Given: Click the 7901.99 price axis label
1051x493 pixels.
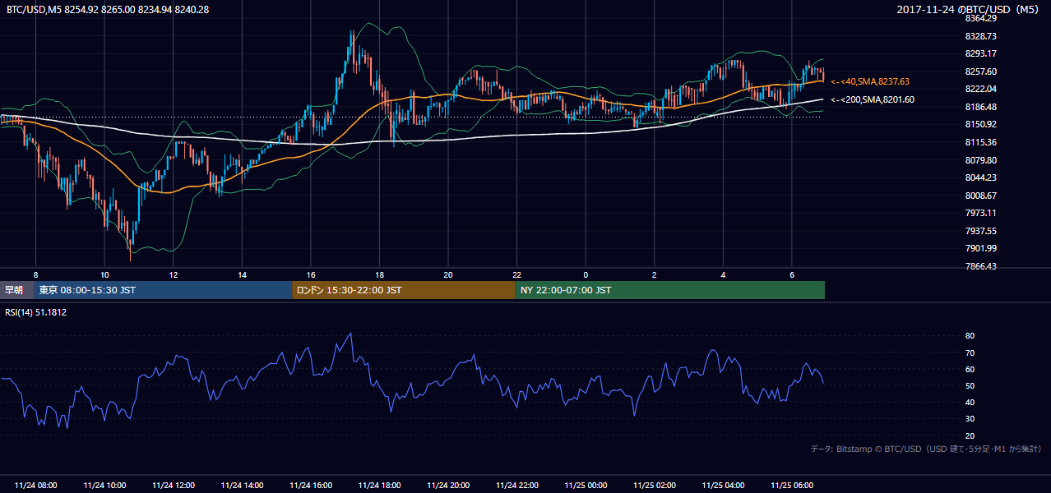Looking at the screenshot, I should click(980, 248).
